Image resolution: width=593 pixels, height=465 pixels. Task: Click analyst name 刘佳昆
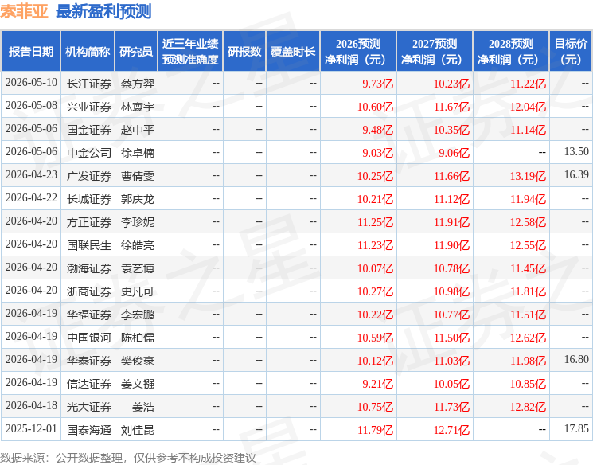pyautogui.click(x=137, y=430)
